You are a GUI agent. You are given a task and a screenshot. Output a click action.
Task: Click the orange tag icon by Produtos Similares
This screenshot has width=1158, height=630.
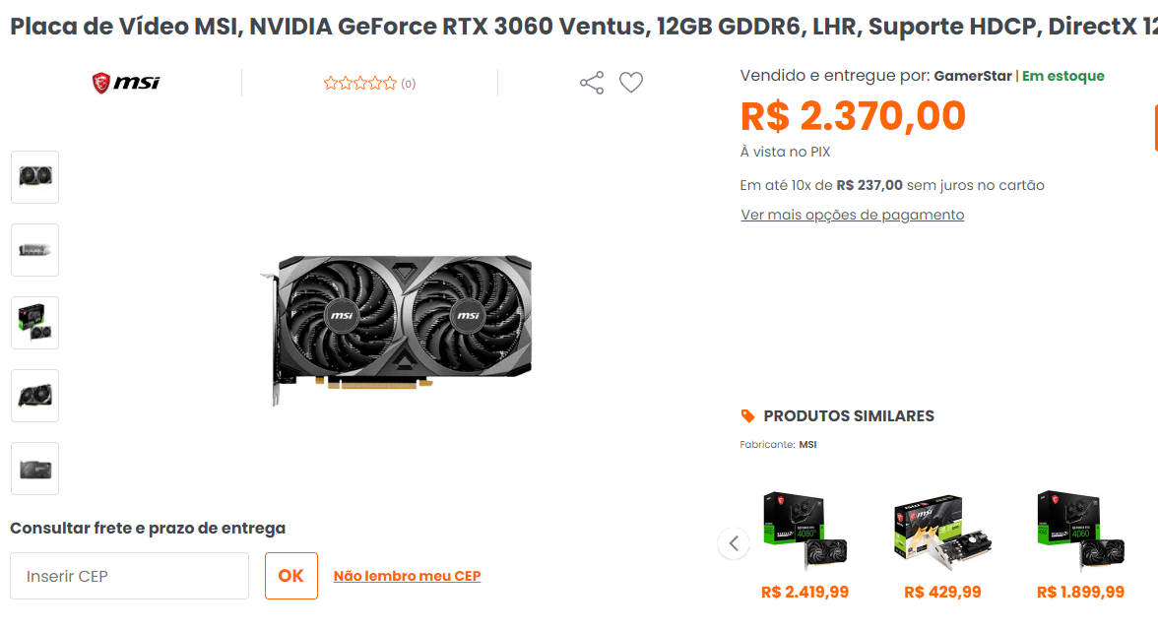point(747,415)
